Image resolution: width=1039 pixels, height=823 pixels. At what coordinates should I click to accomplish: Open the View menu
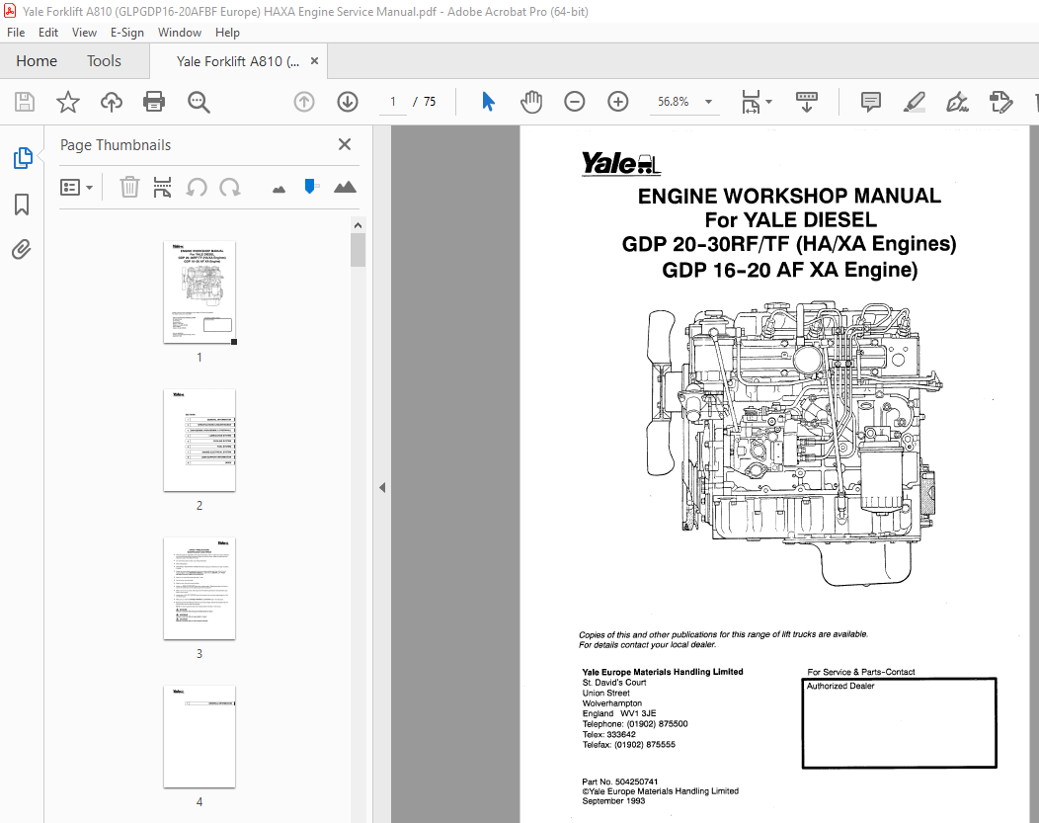point(84,33)
